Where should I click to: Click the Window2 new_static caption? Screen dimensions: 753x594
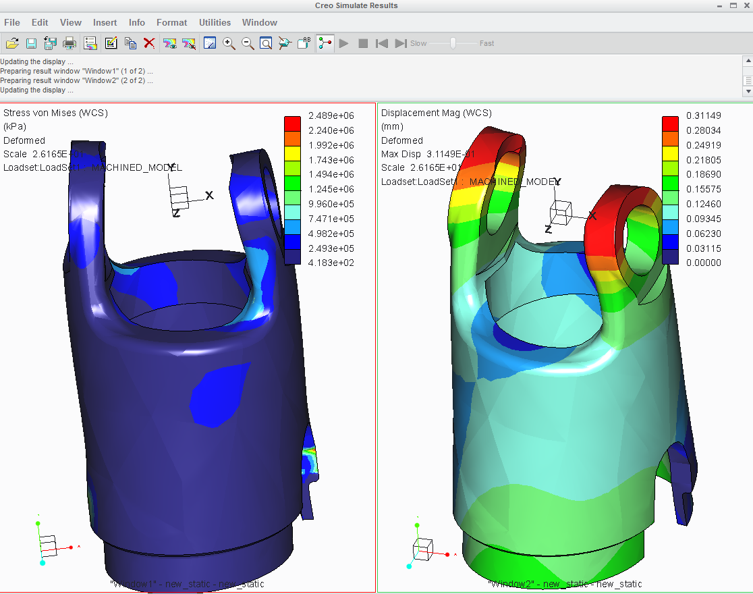point(565,584)
